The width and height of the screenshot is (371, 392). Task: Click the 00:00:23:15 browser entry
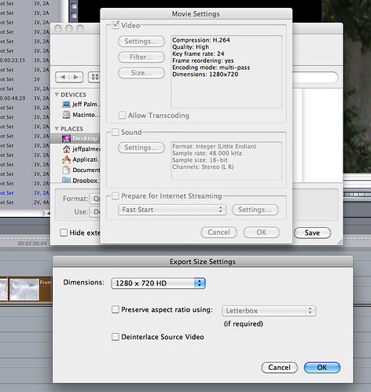[x=13, y=60]
